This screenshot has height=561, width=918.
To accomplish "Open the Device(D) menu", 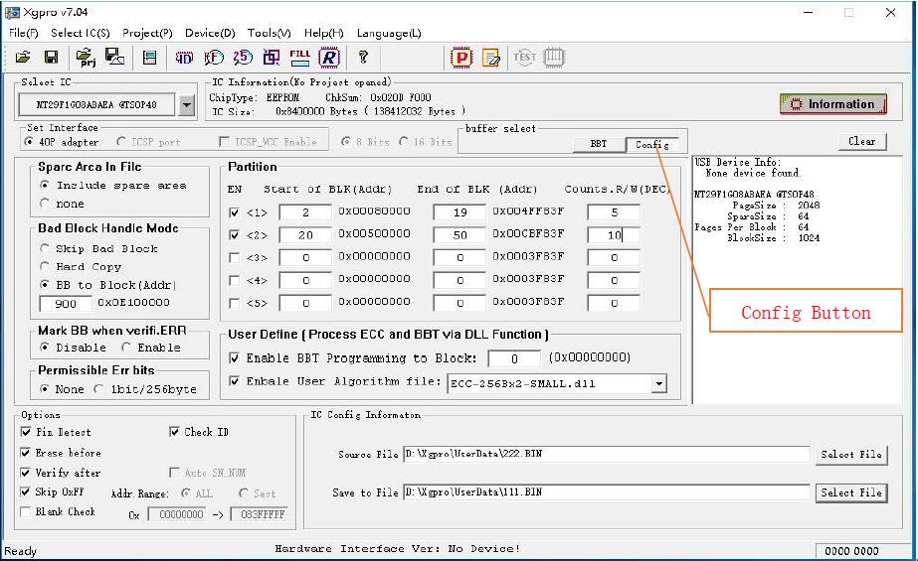I will [x=210, y=33].
